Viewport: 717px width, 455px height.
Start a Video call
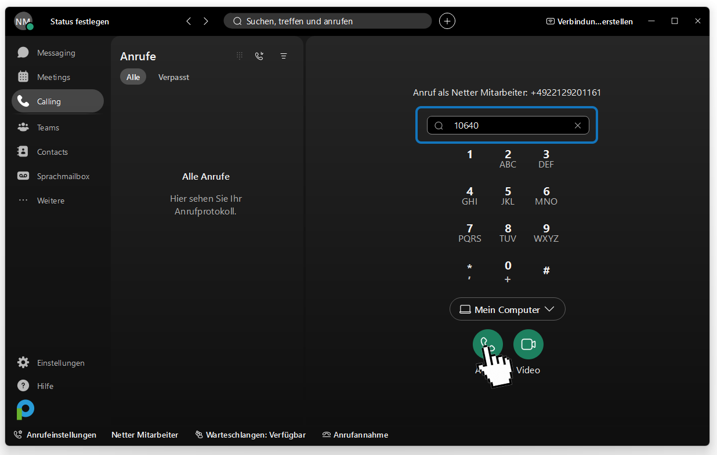coord(528,344)
